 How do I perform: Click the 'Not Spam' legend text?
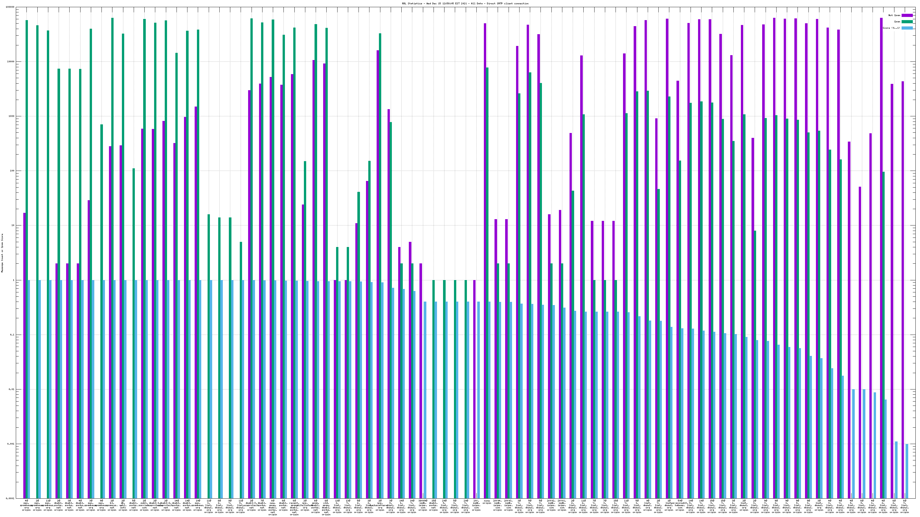click(x=894, y=15)
